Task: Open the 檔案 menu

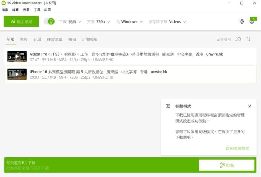Action: coord(5,10)
